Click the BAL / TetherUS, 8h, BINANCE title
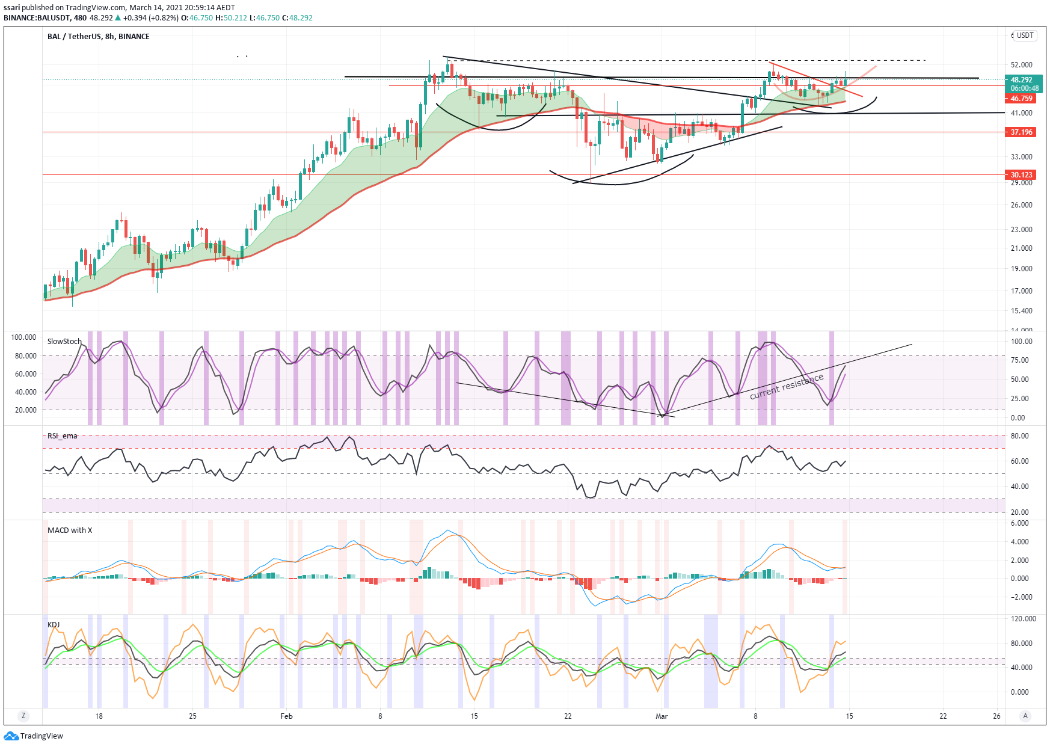This screenshot has width=1050, height=747. point(99,37)
